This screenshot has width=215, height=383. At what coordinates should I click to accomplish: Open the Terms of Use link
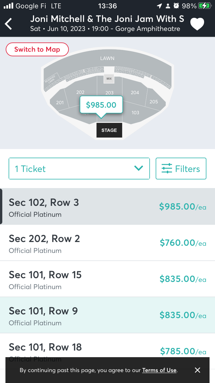(x=159, y=370)
